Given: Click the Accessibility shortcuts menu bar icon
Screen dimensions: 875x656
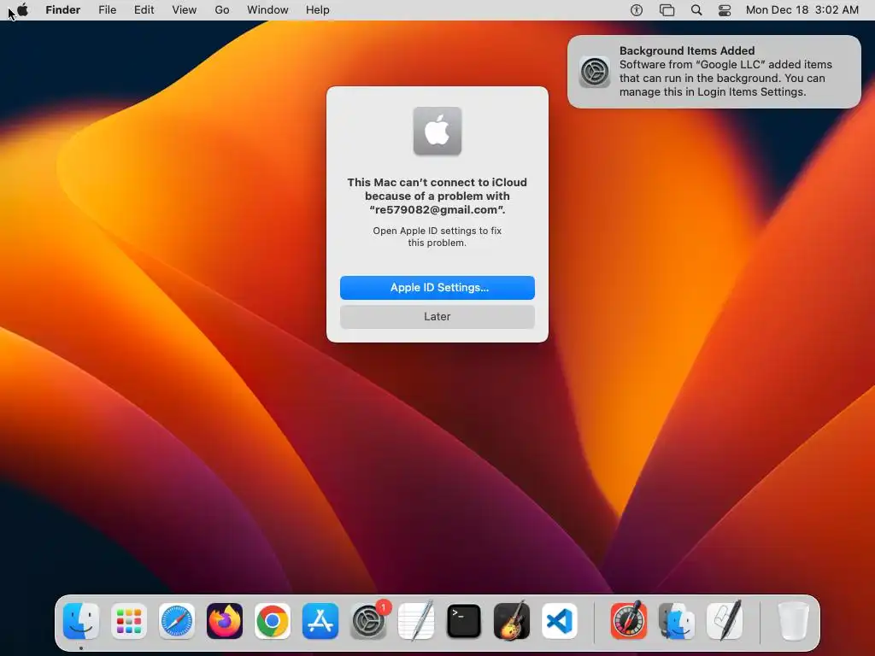Looking at the screenshot, I should (637, 10).
